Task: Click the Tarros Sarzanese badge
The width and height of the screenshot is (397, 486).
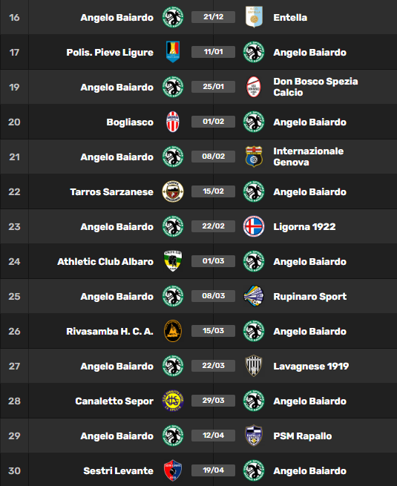Action: tap(173, 191)
